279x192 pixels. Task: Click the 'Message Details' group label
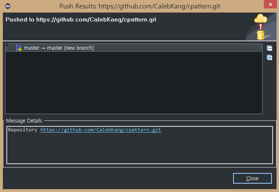[x=24, y=120]
